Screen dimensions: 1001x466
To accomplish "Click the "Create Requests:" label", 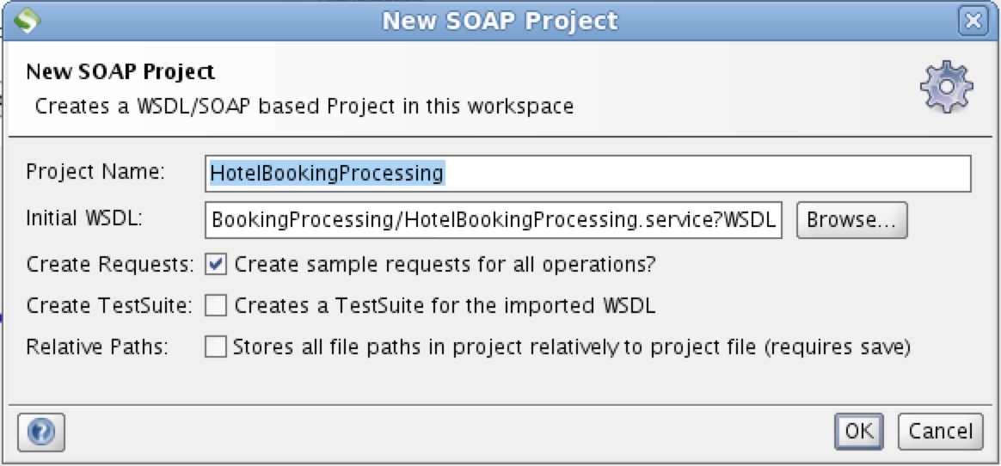I will pos(110,264).
